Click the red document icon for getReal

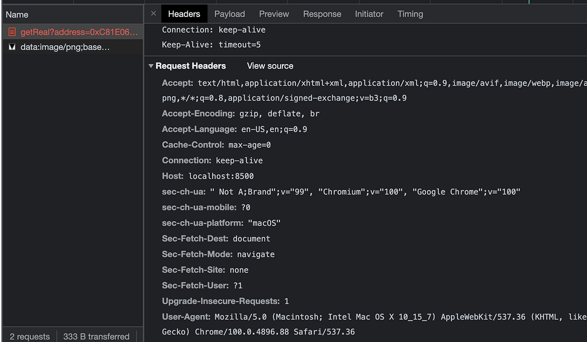tap(12, 32)
